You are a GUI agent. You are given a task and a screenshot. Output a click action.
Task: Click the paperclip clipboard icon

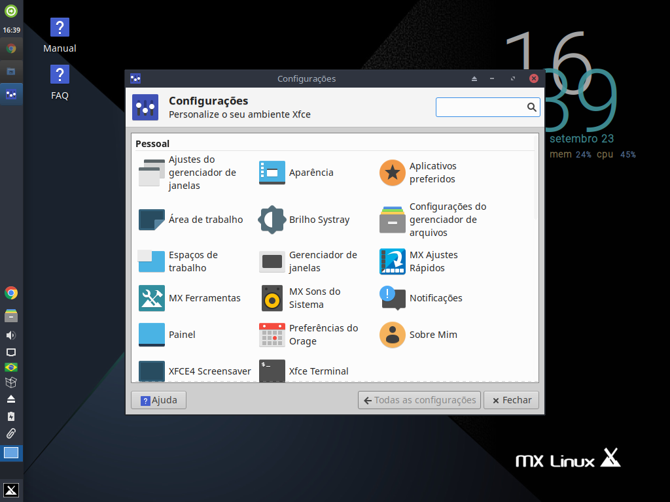pyautogui.click(x=11, y=434)
